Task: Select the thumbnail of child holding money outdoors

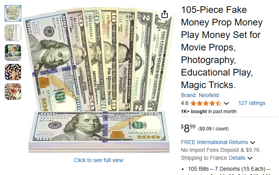Action: (13, 52)
